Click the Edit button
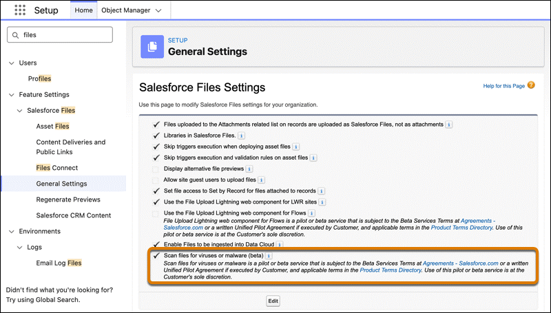The image size is (551, 313). tap(273, 301)
